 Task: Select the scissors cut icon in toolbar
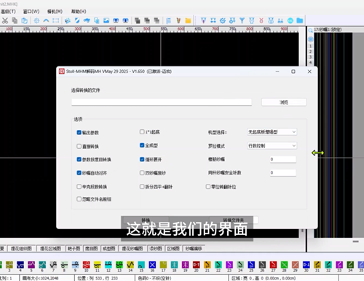[5, 20]
